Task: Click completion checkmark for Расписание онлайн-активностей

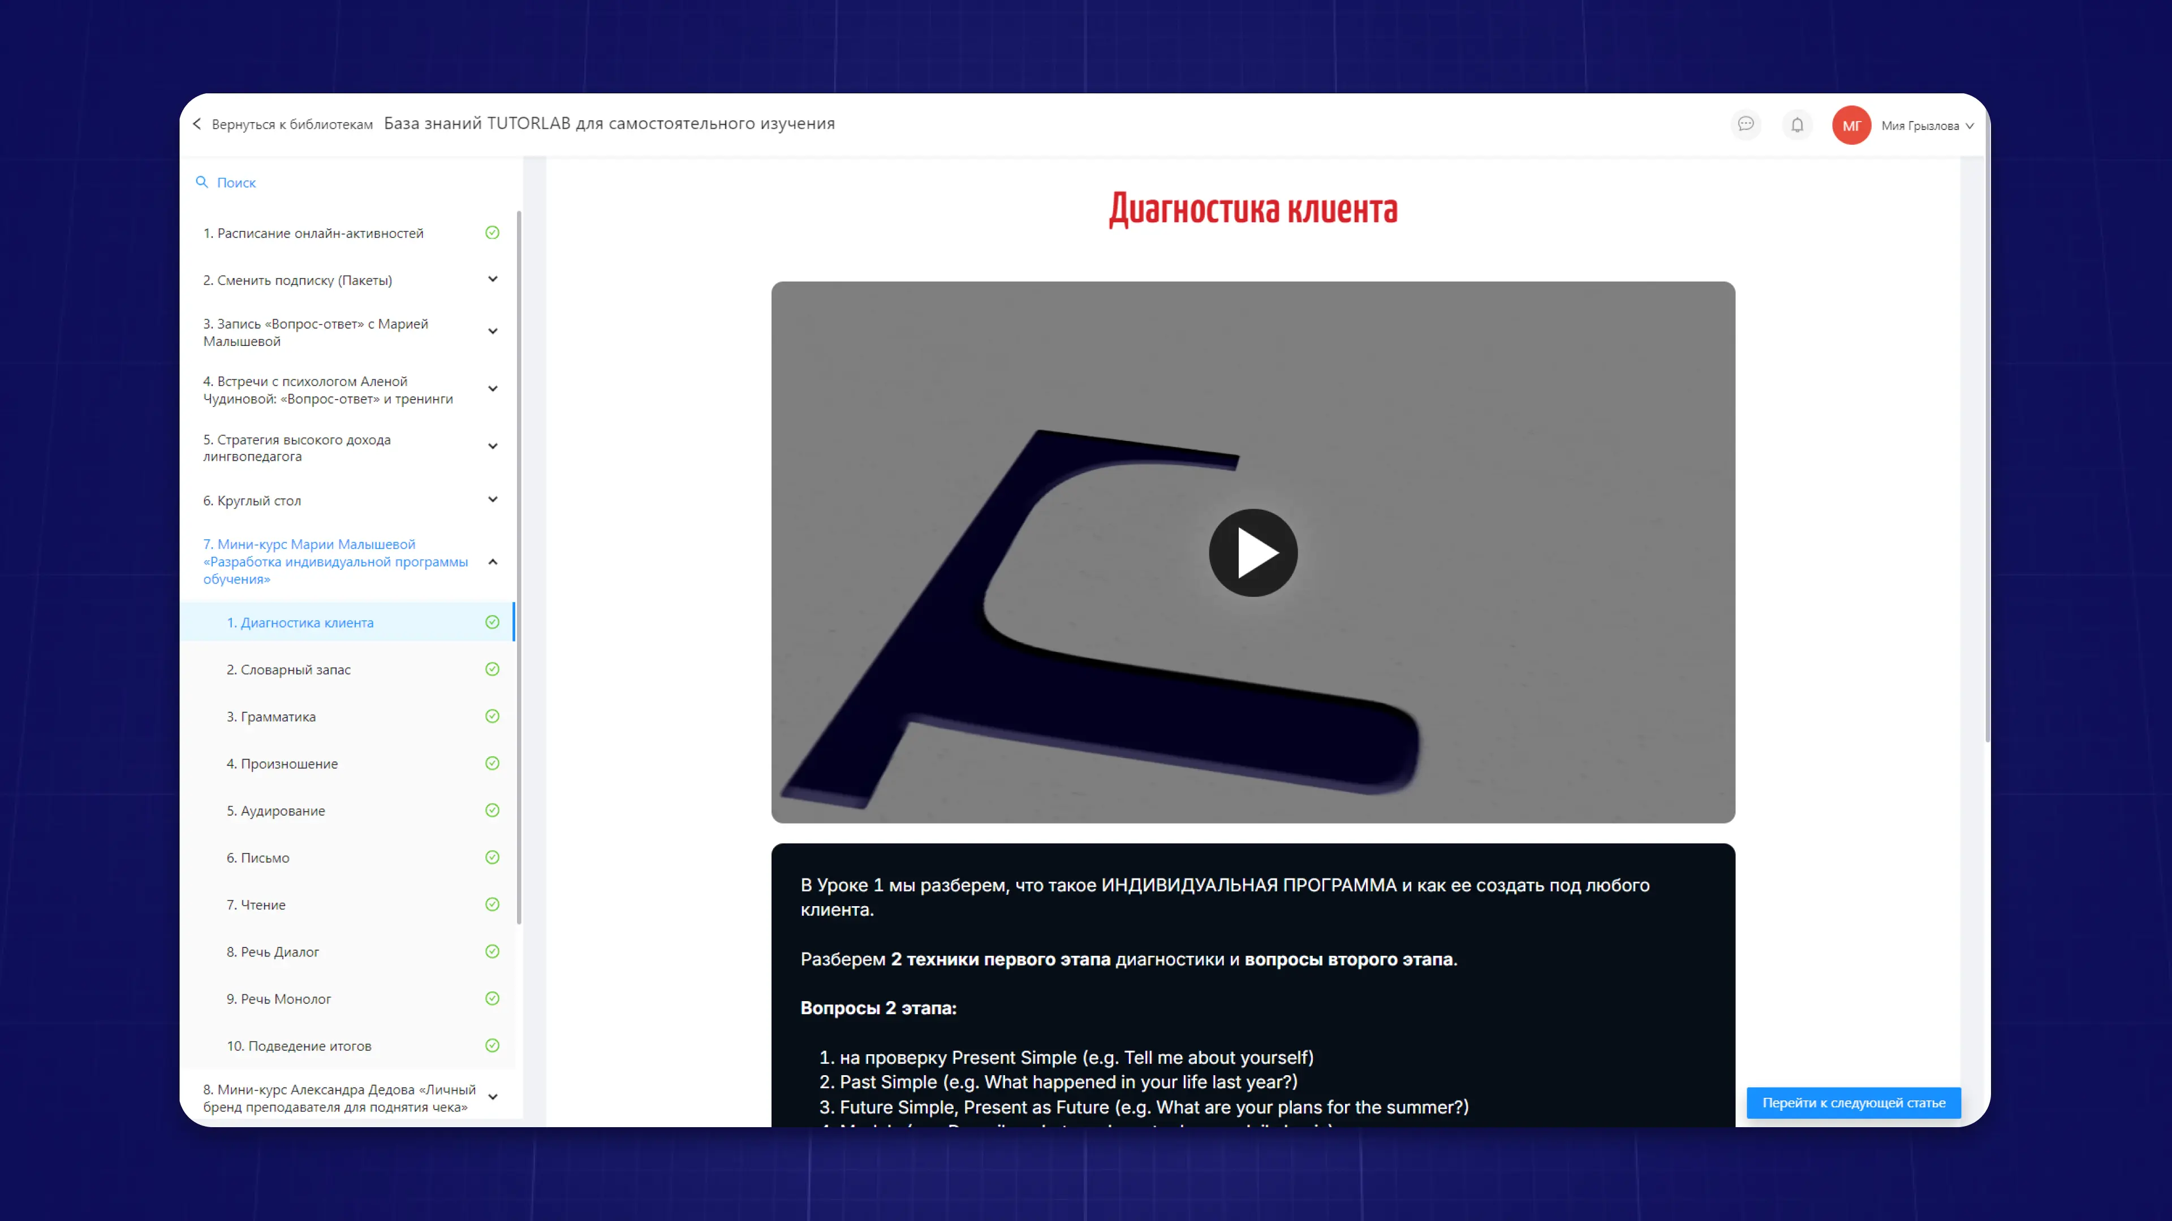Action: click(x=493, y=232)
